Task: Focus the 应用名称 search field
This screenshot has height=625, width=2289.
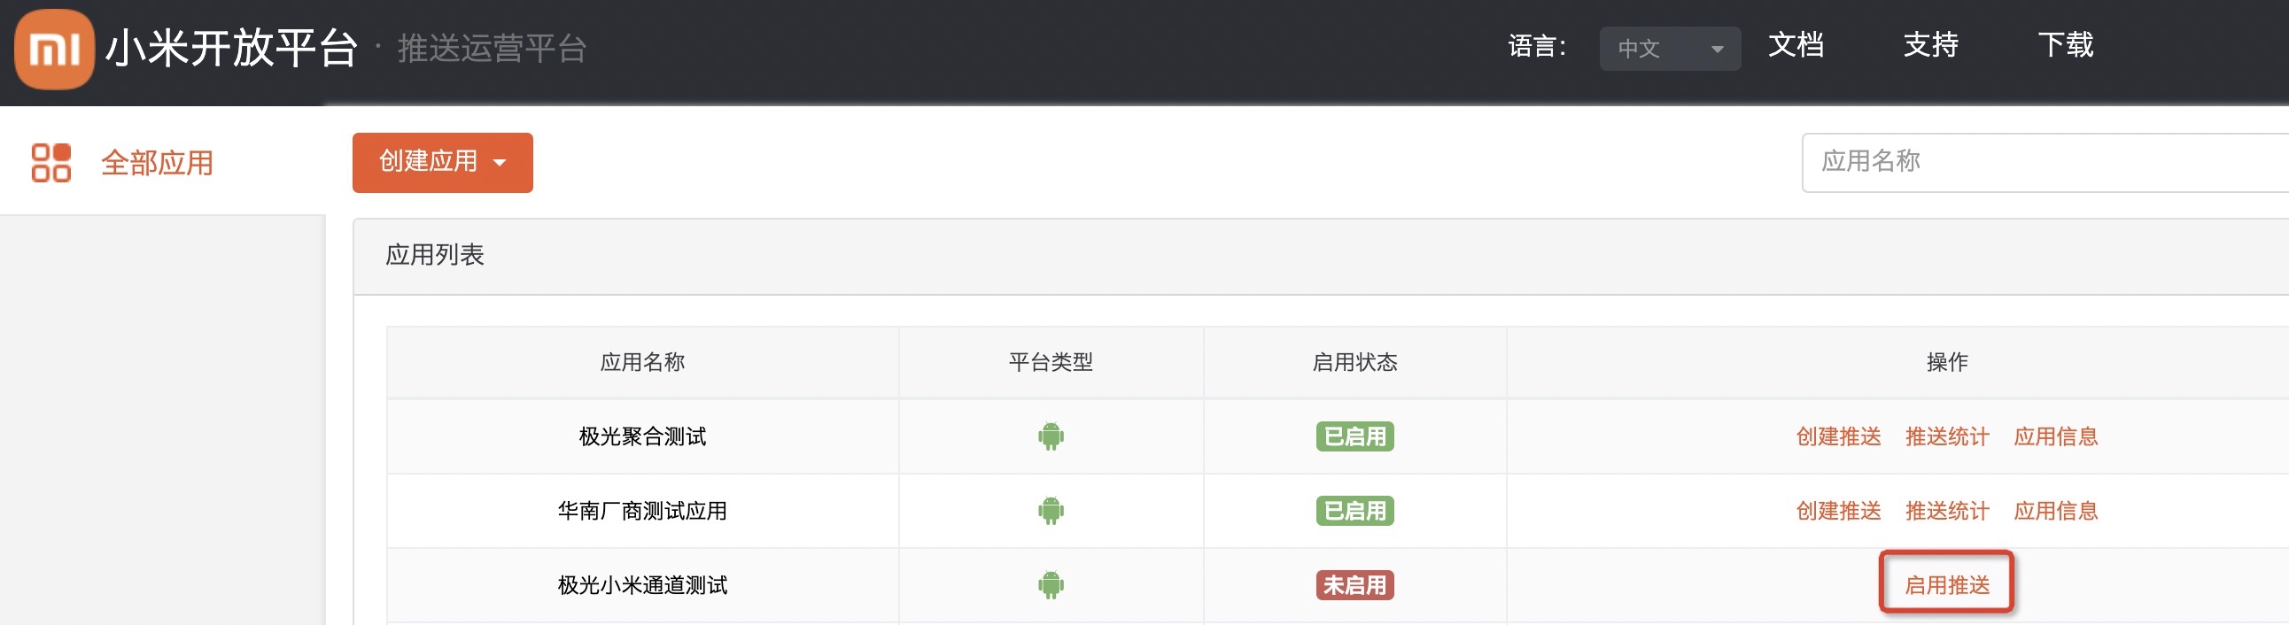Action: point(2044,163)
